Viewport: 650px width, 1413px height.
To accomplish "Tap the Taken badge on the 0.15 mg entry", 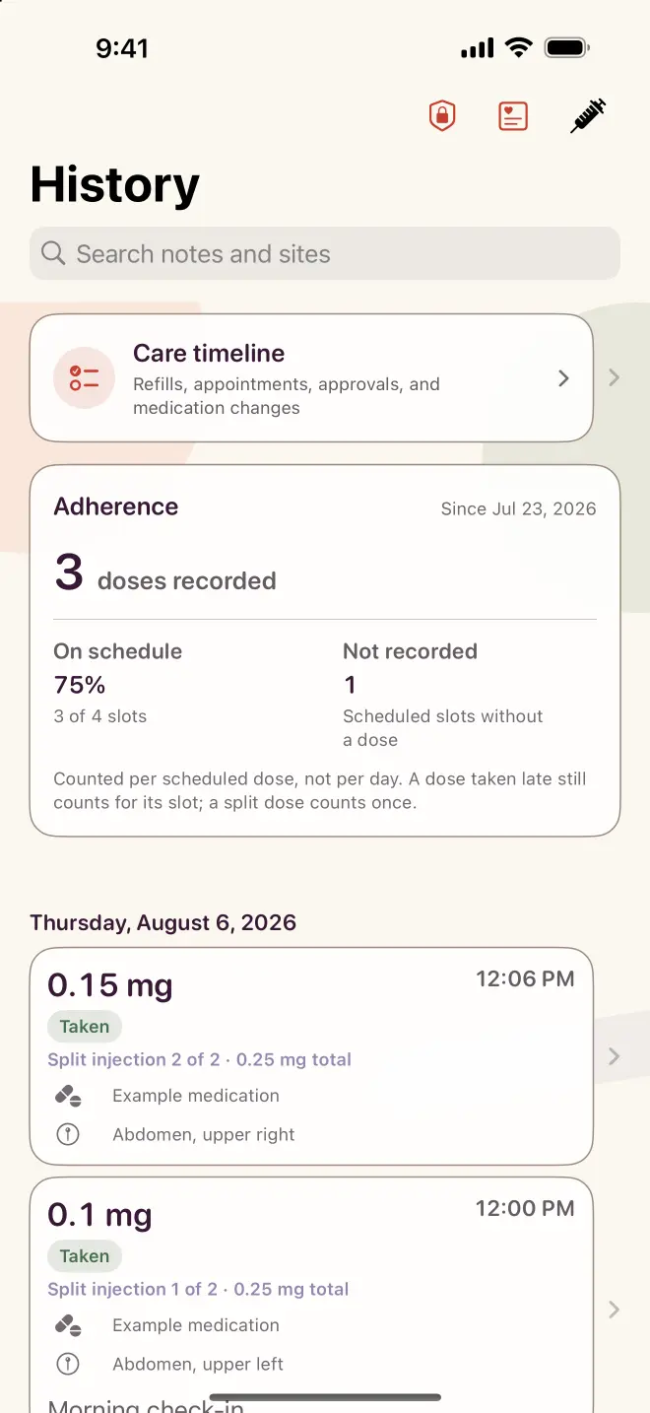I will click(x=85, y=1027).
